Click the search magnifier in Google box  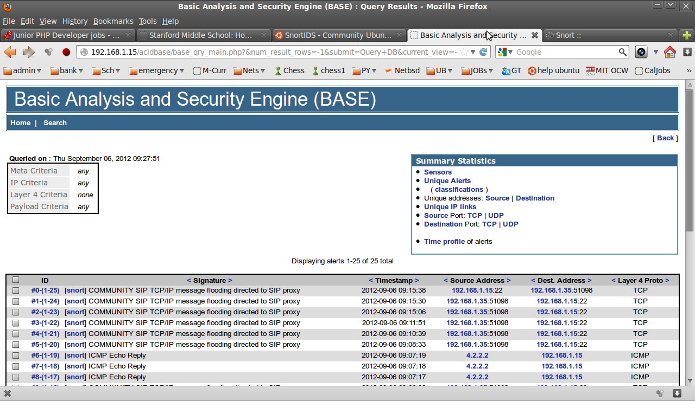(623, 52)
